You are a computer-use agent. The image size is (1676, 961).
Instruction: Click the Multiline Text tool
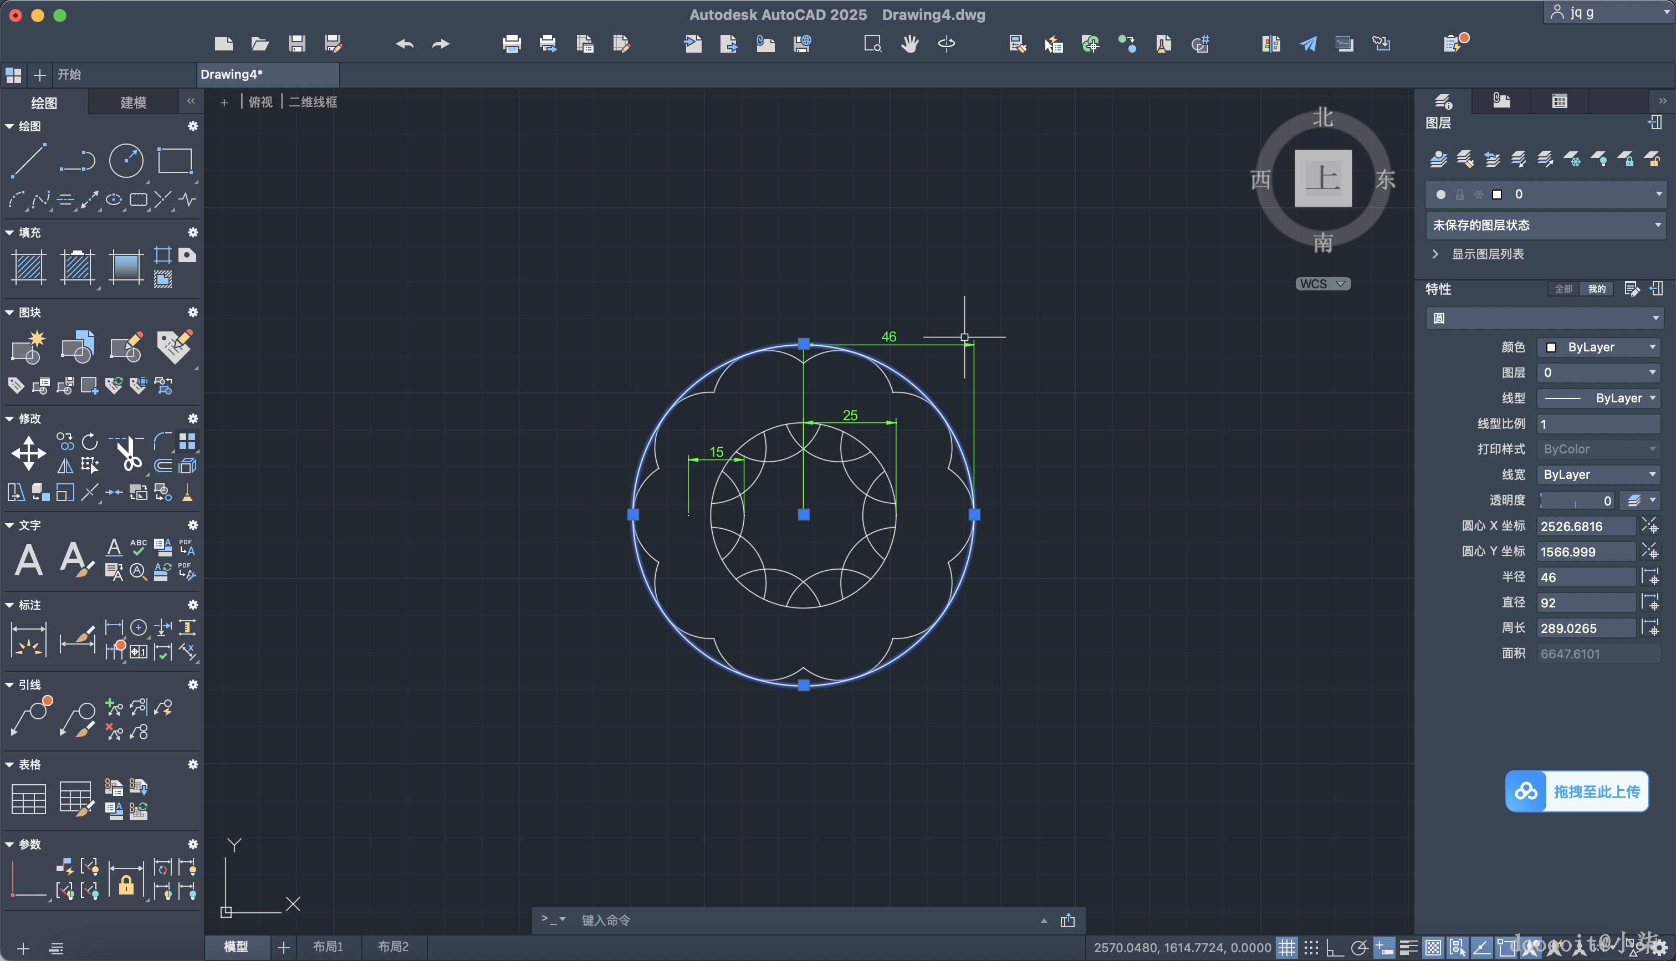pyautogui.click(x=29, y=560)
